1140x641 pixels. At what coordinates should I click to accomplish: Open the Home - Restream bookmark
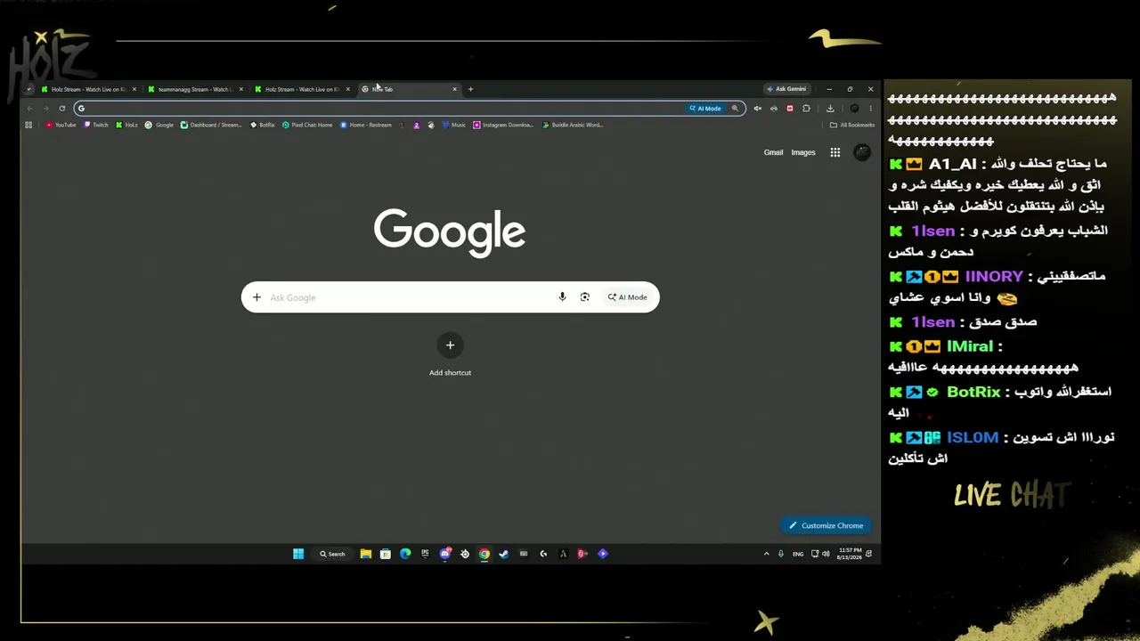click(x=366, y=125)
